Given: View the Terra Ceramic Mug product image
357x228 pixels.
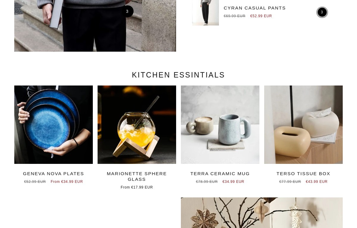Looking at the screenshot, I should point(220,125).
